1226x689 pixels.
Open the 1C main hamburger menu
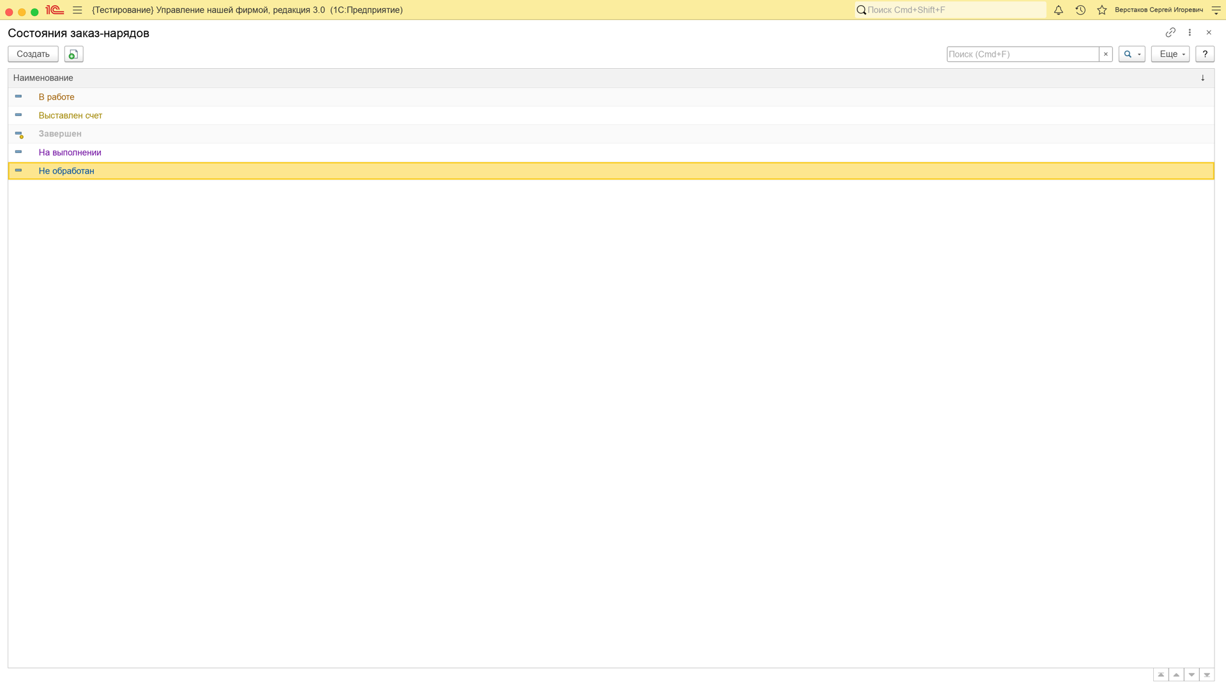click(x=77, y=10)
